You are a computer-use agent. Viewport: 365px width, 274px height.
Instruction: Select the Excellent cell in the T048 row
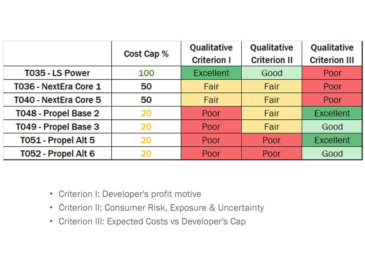332,114
